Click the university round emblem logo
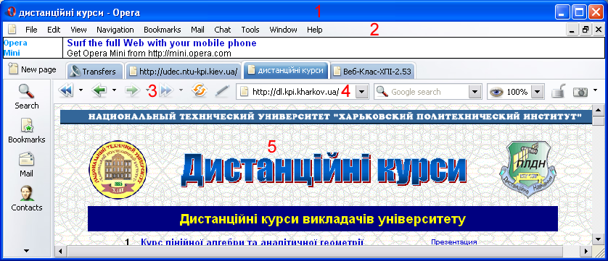 (x=118, y=169)
